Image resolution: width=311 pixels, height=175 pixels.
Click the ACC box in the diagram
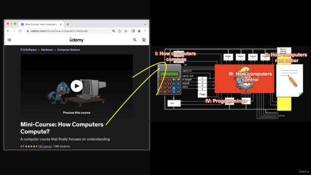(174, 104)
